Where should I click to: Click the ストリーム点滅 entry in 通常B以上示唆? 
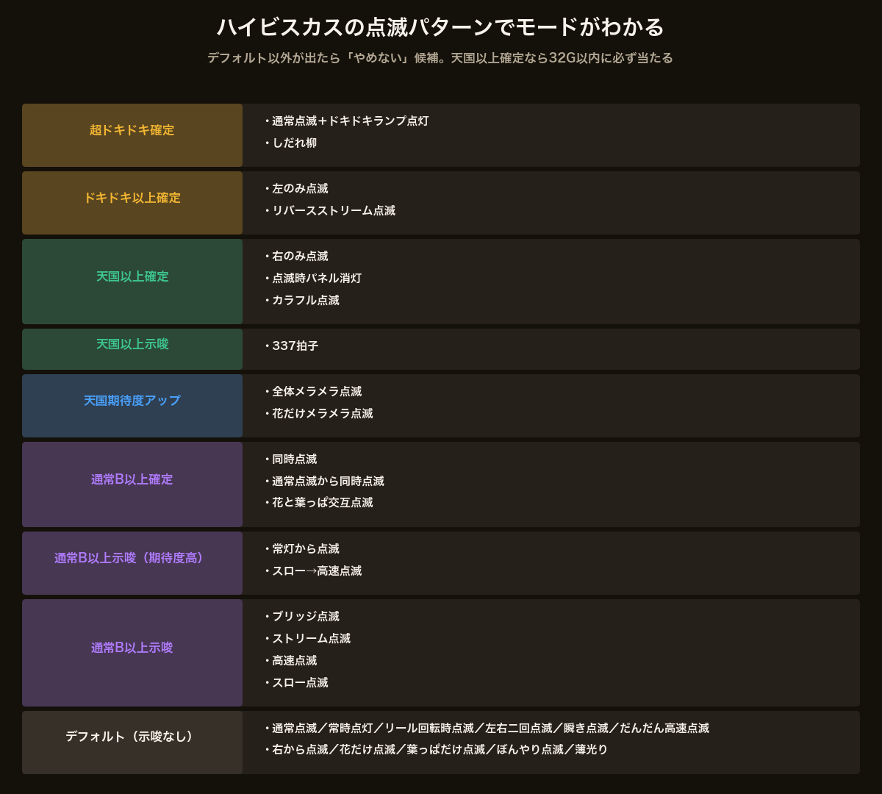(308, 639)
